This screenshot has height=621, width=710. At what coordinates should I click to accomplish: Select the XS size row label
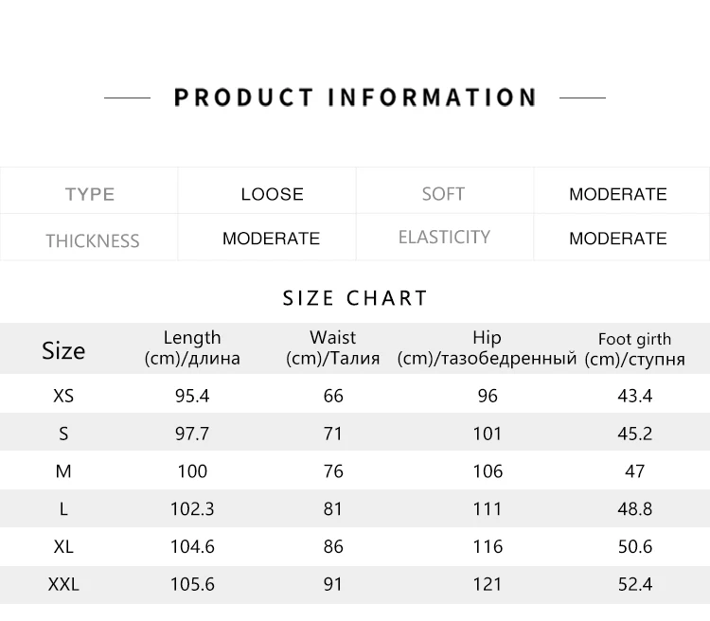point(63,396)
